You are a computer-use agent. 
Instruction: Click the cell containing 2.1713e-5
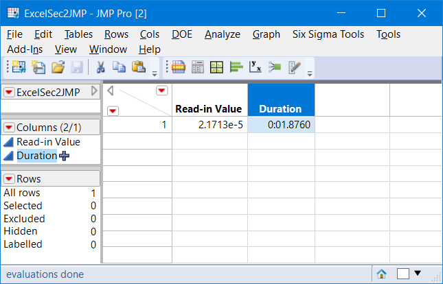[x=210, y=125]
